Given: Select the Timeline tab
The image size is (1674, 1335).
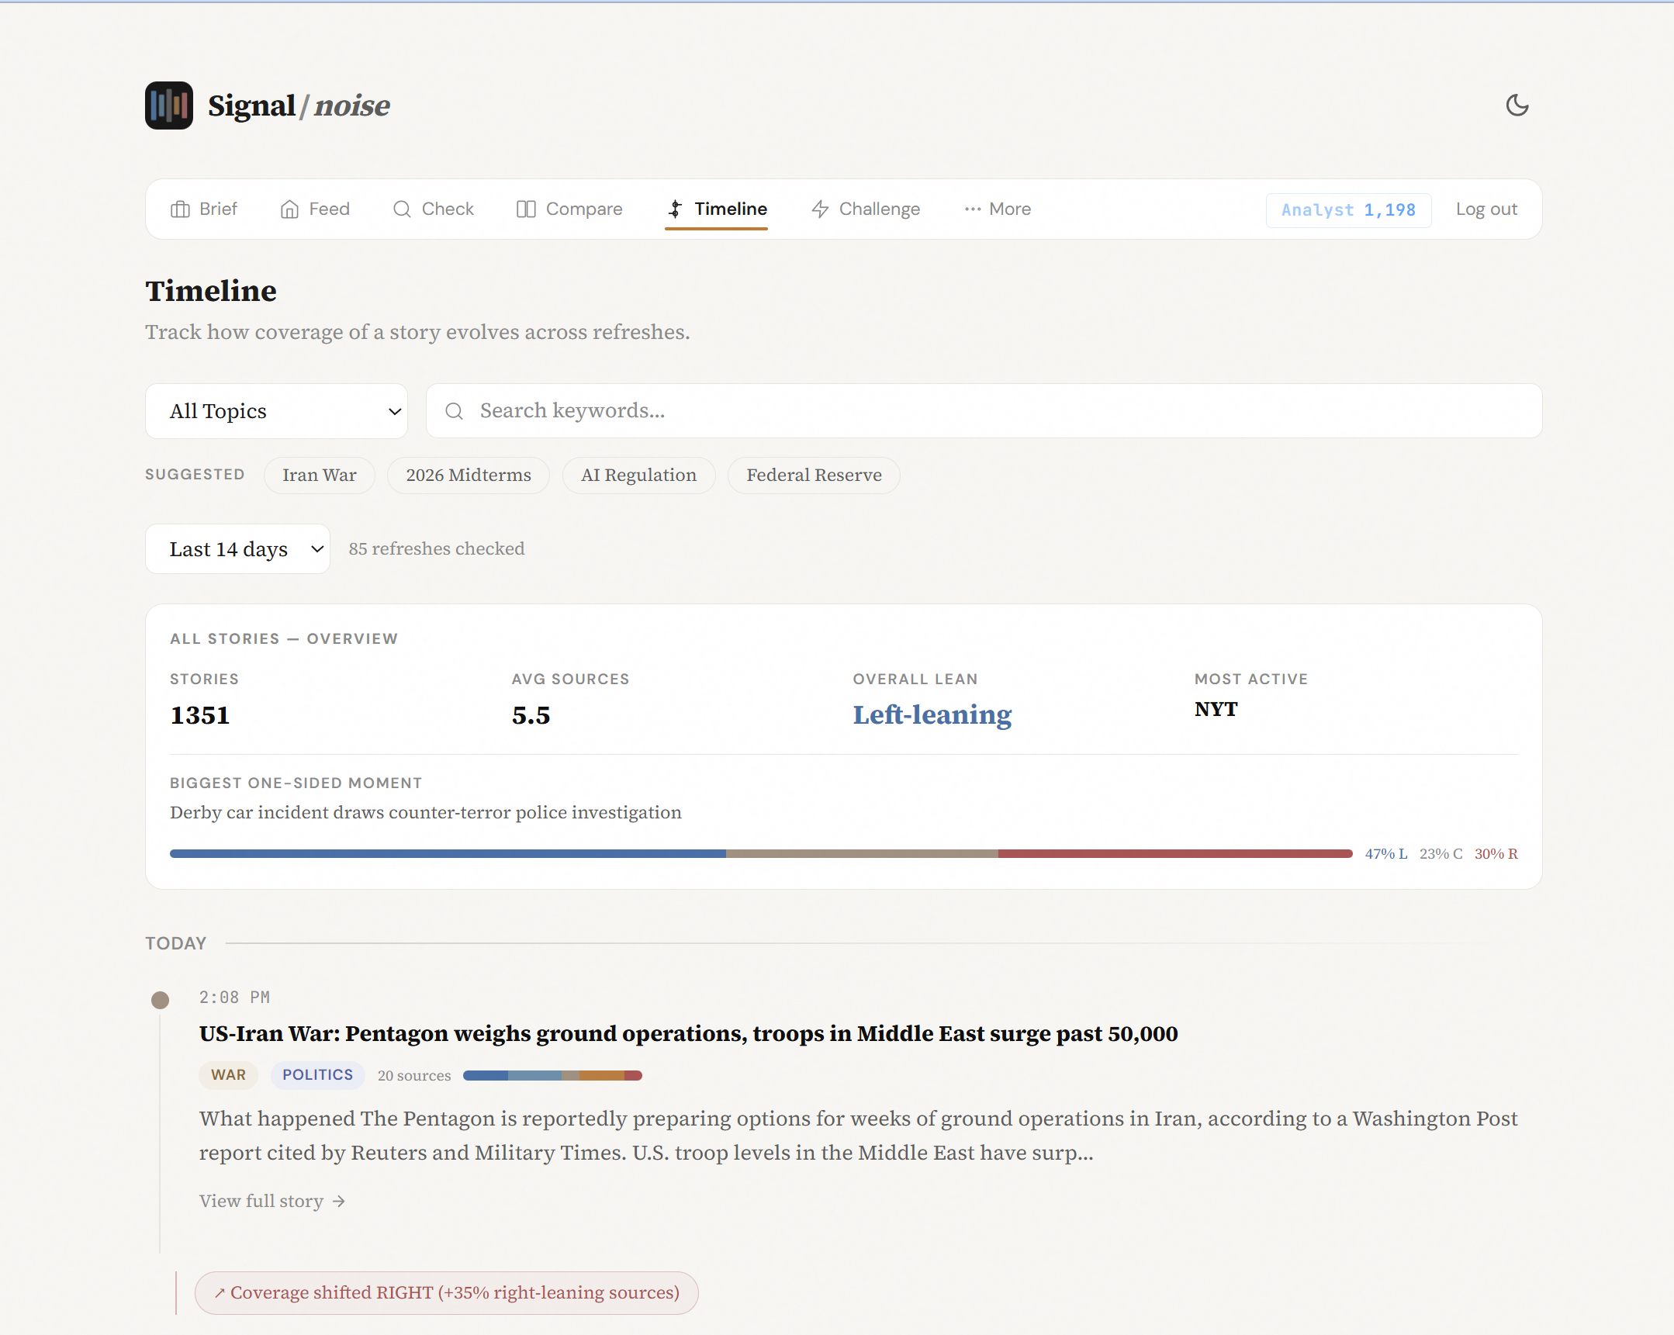Looking at the screenshot, I should click(x=716, y=209).
